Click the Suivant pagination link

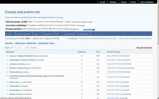33,48
